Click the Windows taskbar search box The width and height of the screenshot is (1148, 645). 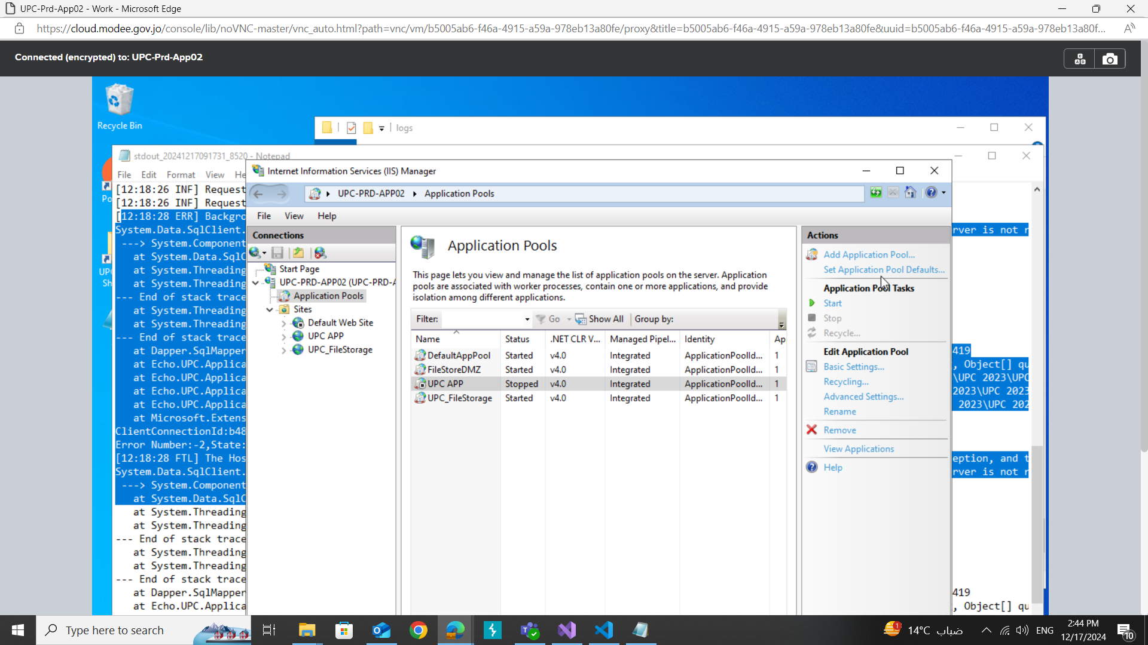click(x=143, y=630)
